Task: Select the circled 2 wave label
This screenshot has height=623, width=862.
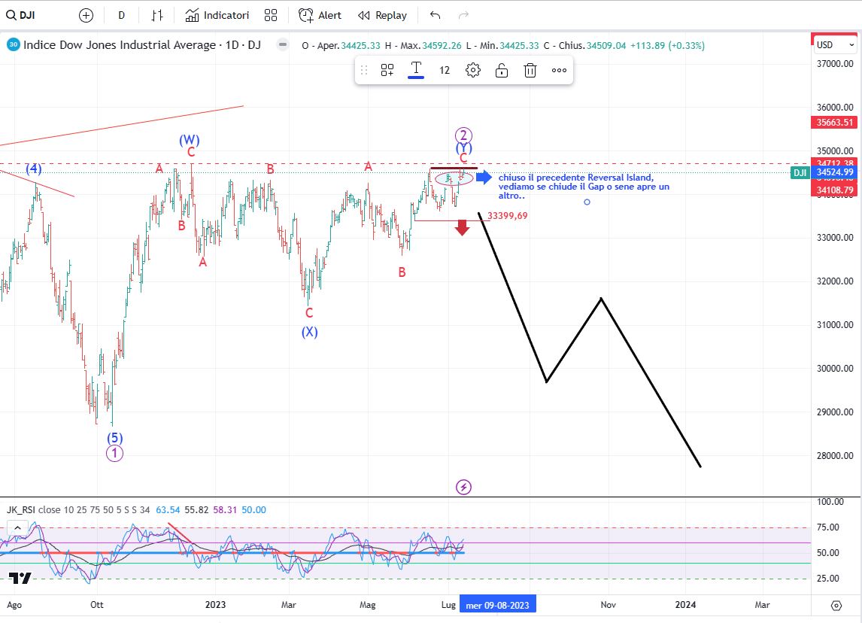Action: 463,135
